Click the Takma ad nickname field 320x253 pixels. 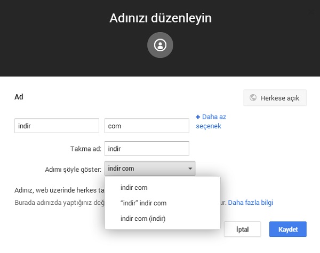click(x=147, y=148)
